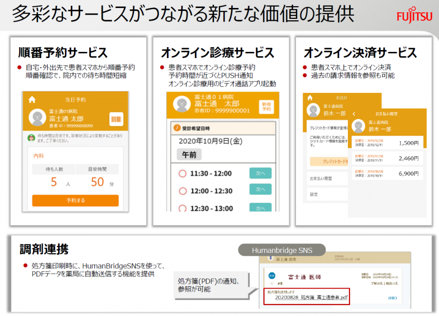Click the Fujitsu logo

click(414, 16)
